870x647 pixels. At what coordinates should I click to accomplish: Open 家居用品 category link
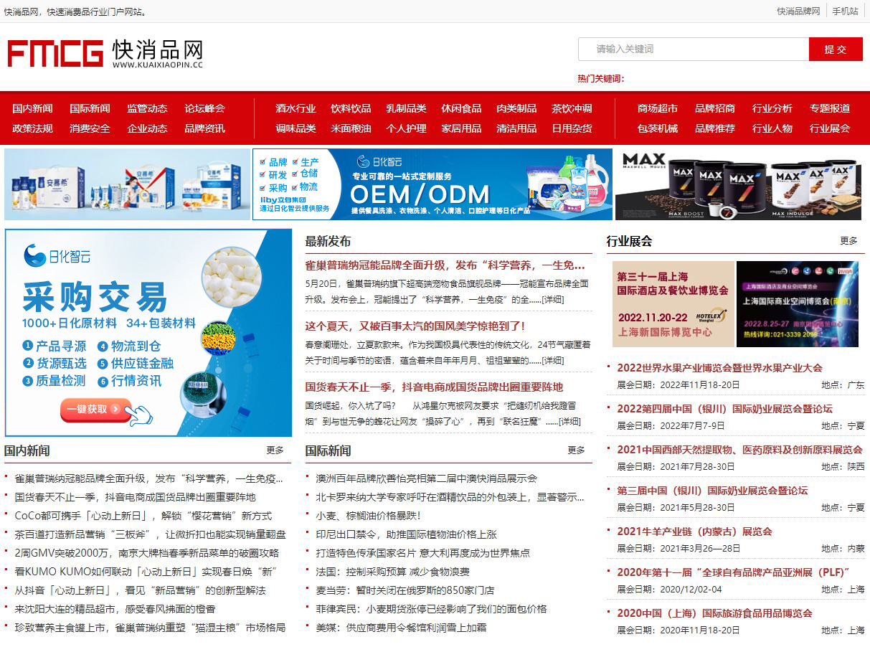point(461,128)
